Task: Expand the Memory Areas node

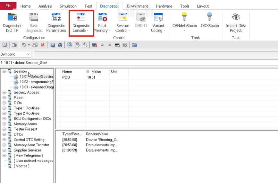Action: [x=4, y=124]
